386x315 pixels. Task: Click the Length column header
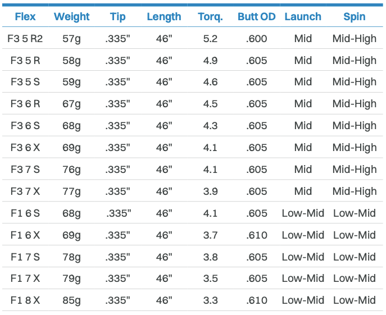(x=164, y=17)
